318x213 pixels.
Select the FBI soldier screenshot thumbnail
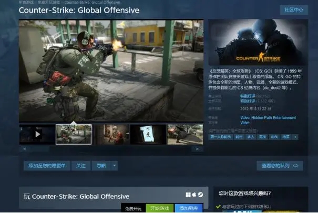pyautogui.click(x=74, y=134)
